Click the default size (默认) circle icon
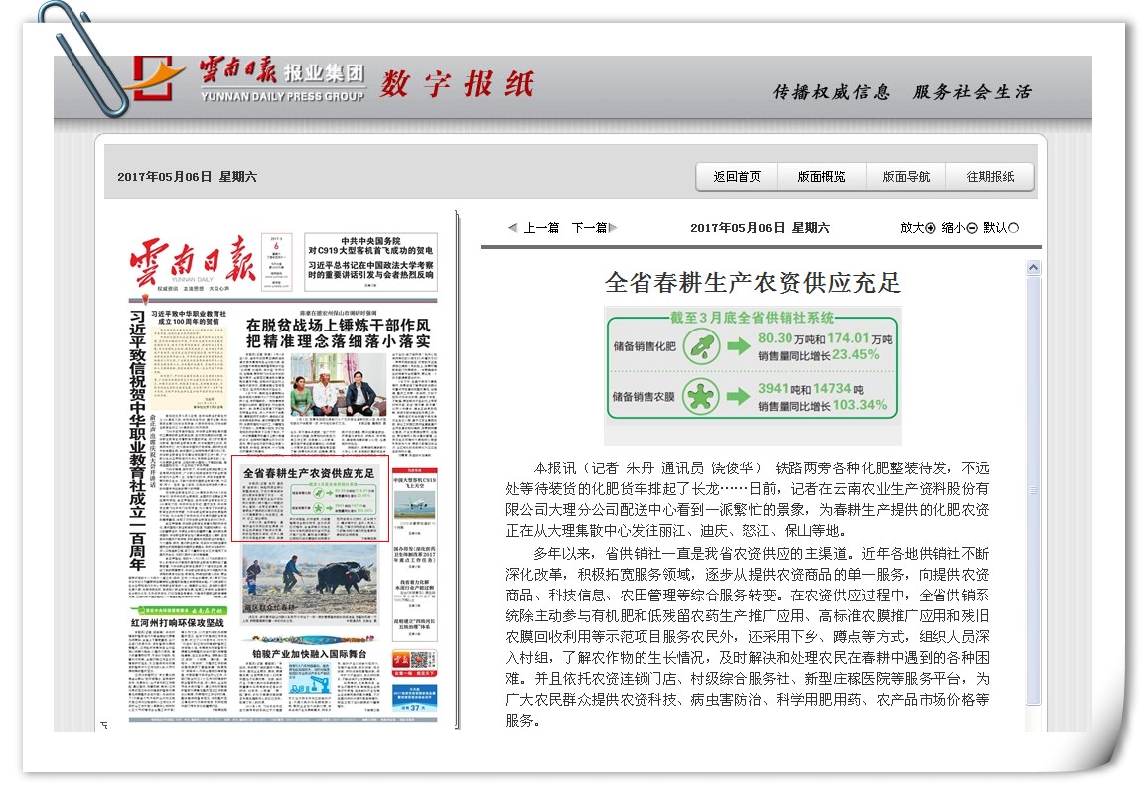Viewport: 1148px width, 795px height. coord(1013,228)
